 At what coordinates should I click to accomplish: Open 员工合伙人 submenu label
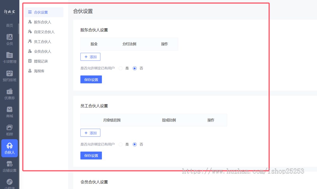pyautogui.click(x=43, y=42)
